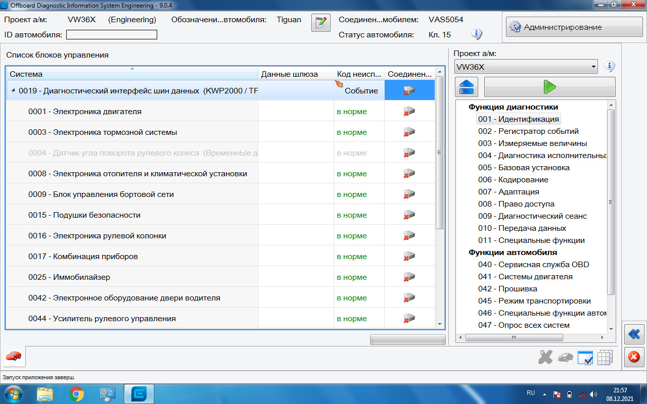Image resolution: width=647 pixels, height=404 pixels.
Task: Click the connection icon for row 0019
Action: (x=409, y=90)
